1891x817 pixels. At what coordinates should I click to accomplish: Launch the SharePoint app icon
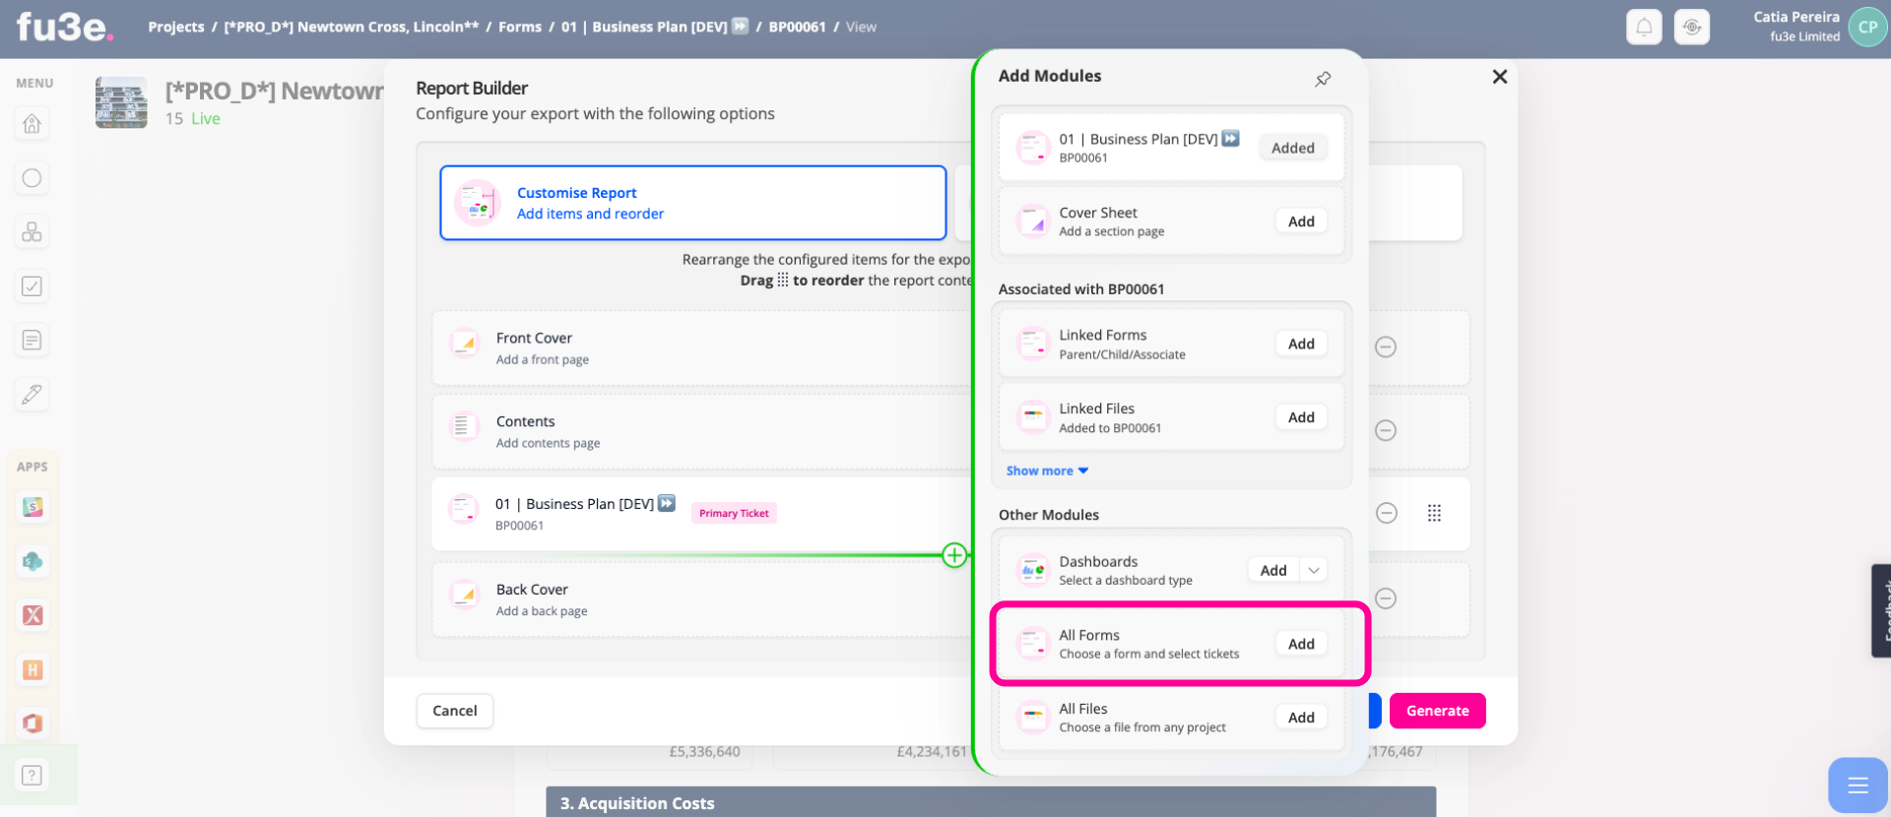pos(33,561)
